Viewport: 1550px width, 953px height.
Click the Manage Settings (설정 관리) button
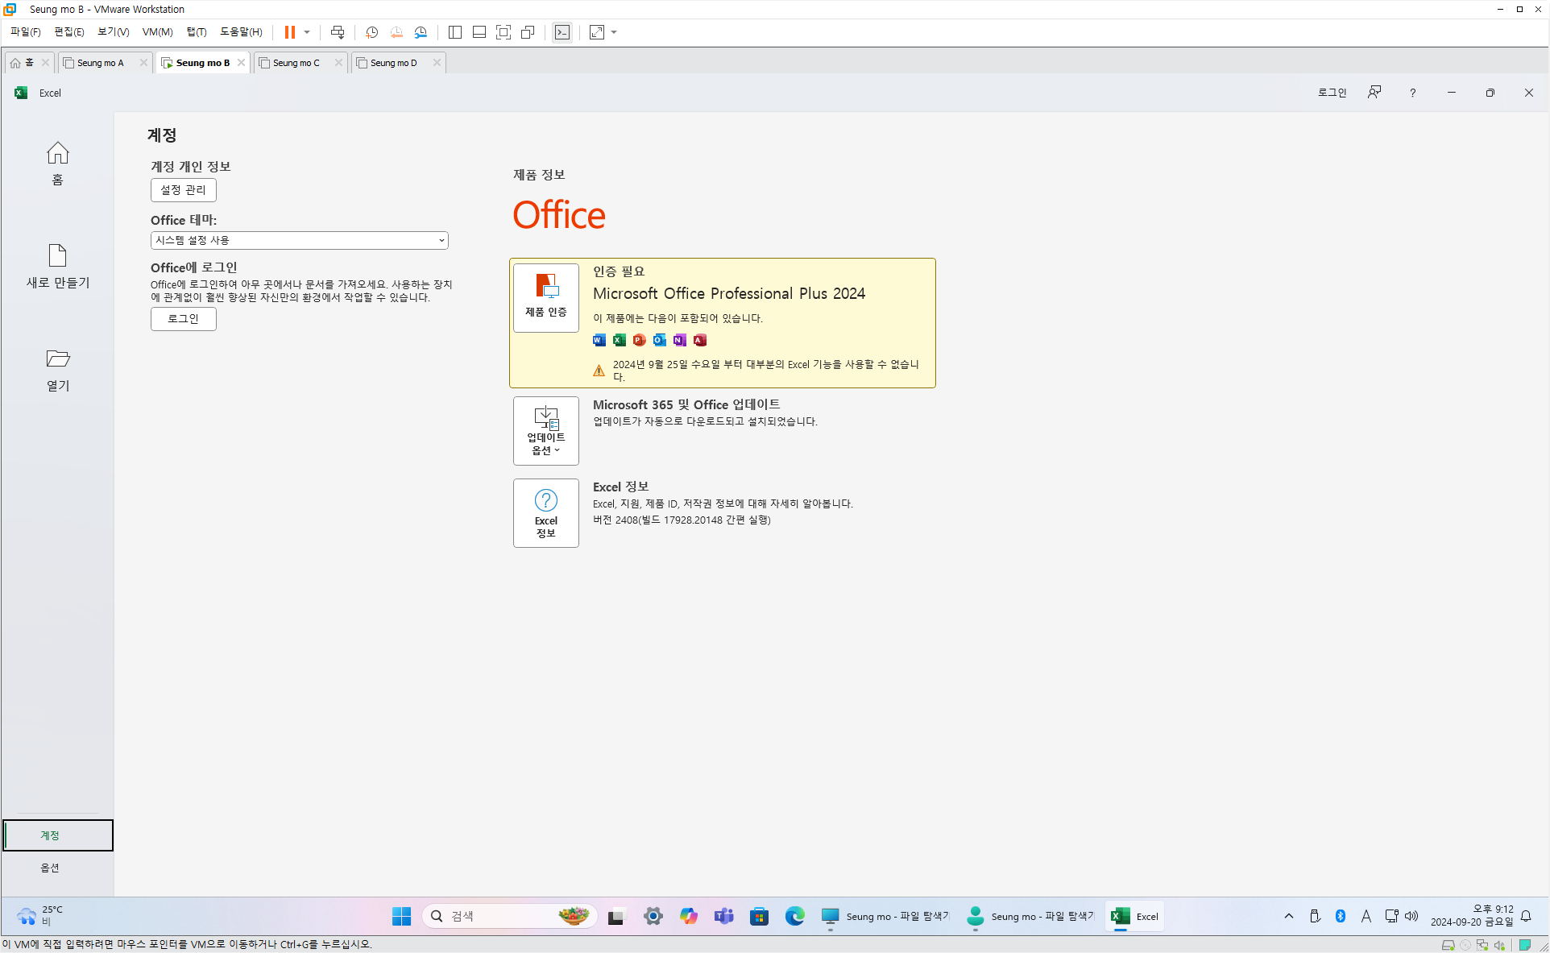pyautogui.click(x=183, y=190)
